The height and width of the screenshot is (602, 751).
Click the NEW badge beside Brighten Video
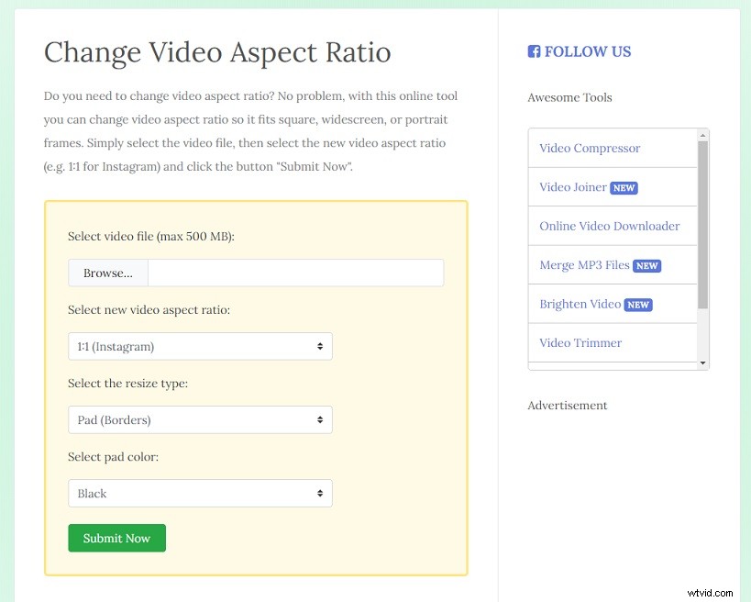point(638,304)
